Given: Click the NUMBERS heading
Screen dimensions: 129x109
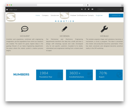Looking at the screenshot, I should point(21,74).
